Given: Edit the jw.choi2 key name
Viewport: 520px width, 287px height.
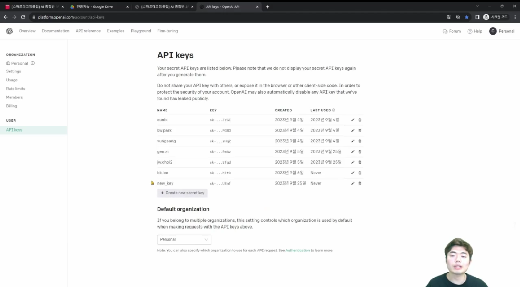Looking at the screenshot, I should pos(353,162).
